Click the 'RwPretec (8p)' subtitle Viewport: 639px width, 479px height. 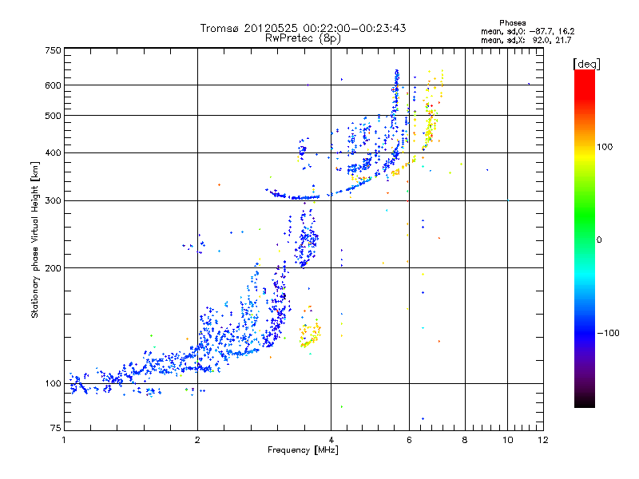303,38
